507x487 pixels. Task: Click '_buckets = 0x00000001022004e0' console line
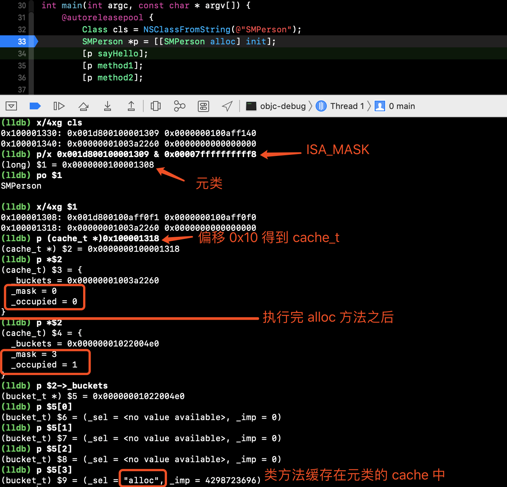[x=85, y=344]
